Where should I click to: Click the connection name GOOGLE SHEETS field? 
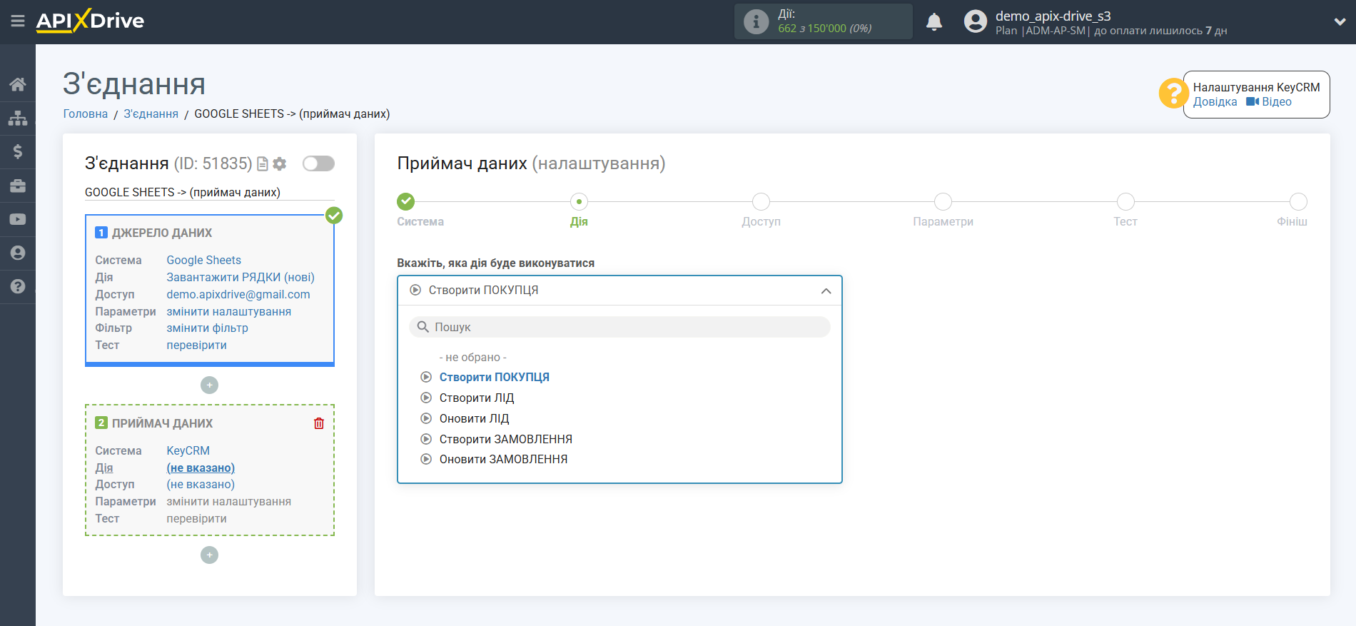click(209, 192)
